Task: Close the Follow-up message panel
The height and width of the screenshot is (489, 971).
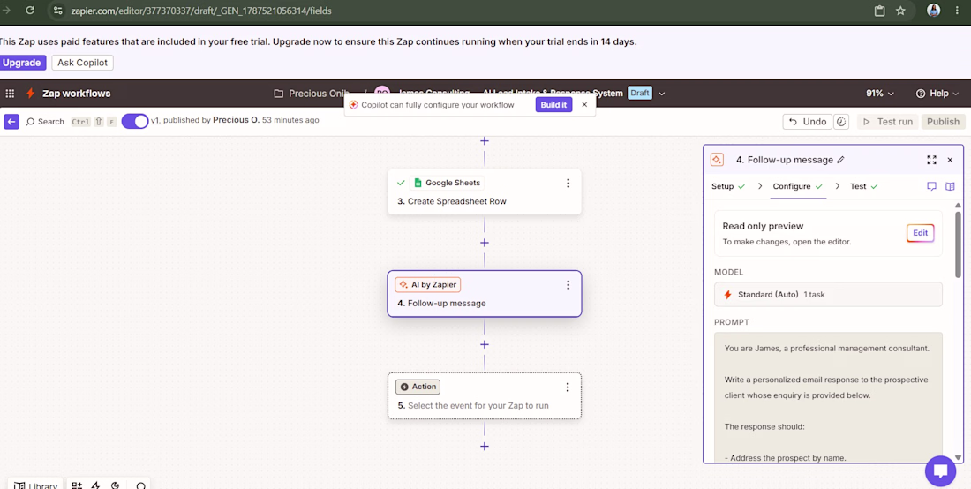Action: tap(950, 160)
